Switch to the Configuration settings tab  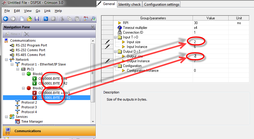162,4
